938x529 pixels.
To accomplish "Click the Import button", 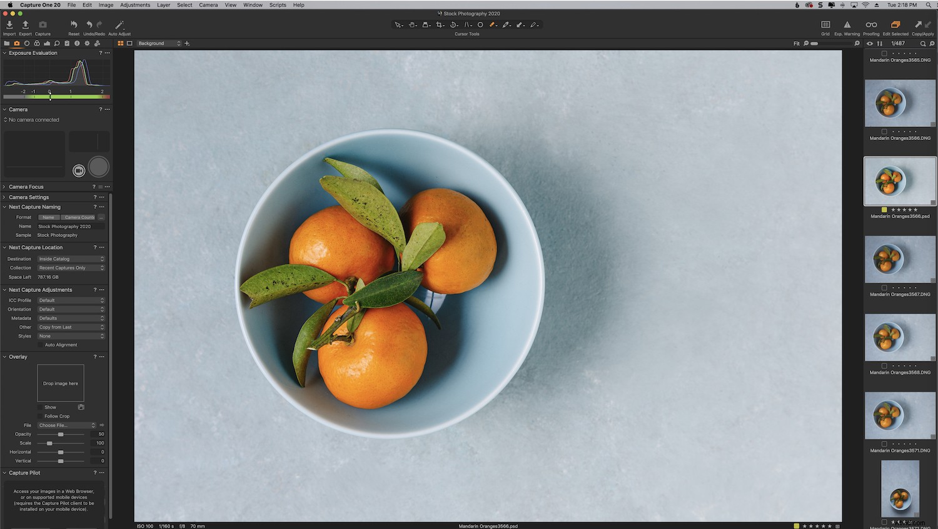I will tap(9, 25).
